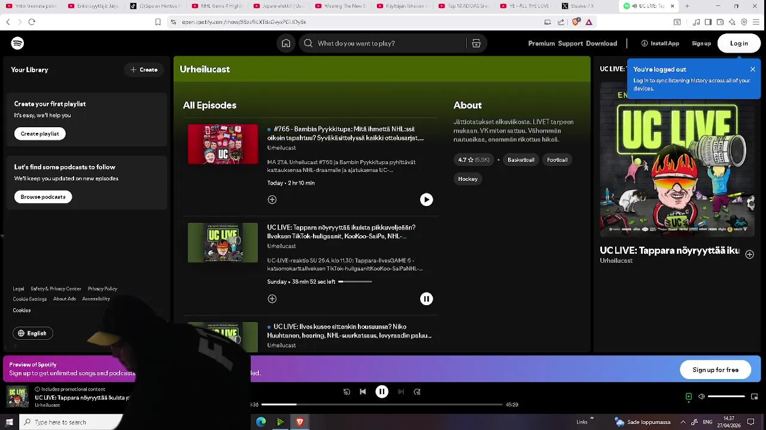Open the 4.7 star rating
Image resolution: width=766 pixels, height=430 pixels.
tap(474, 160)
